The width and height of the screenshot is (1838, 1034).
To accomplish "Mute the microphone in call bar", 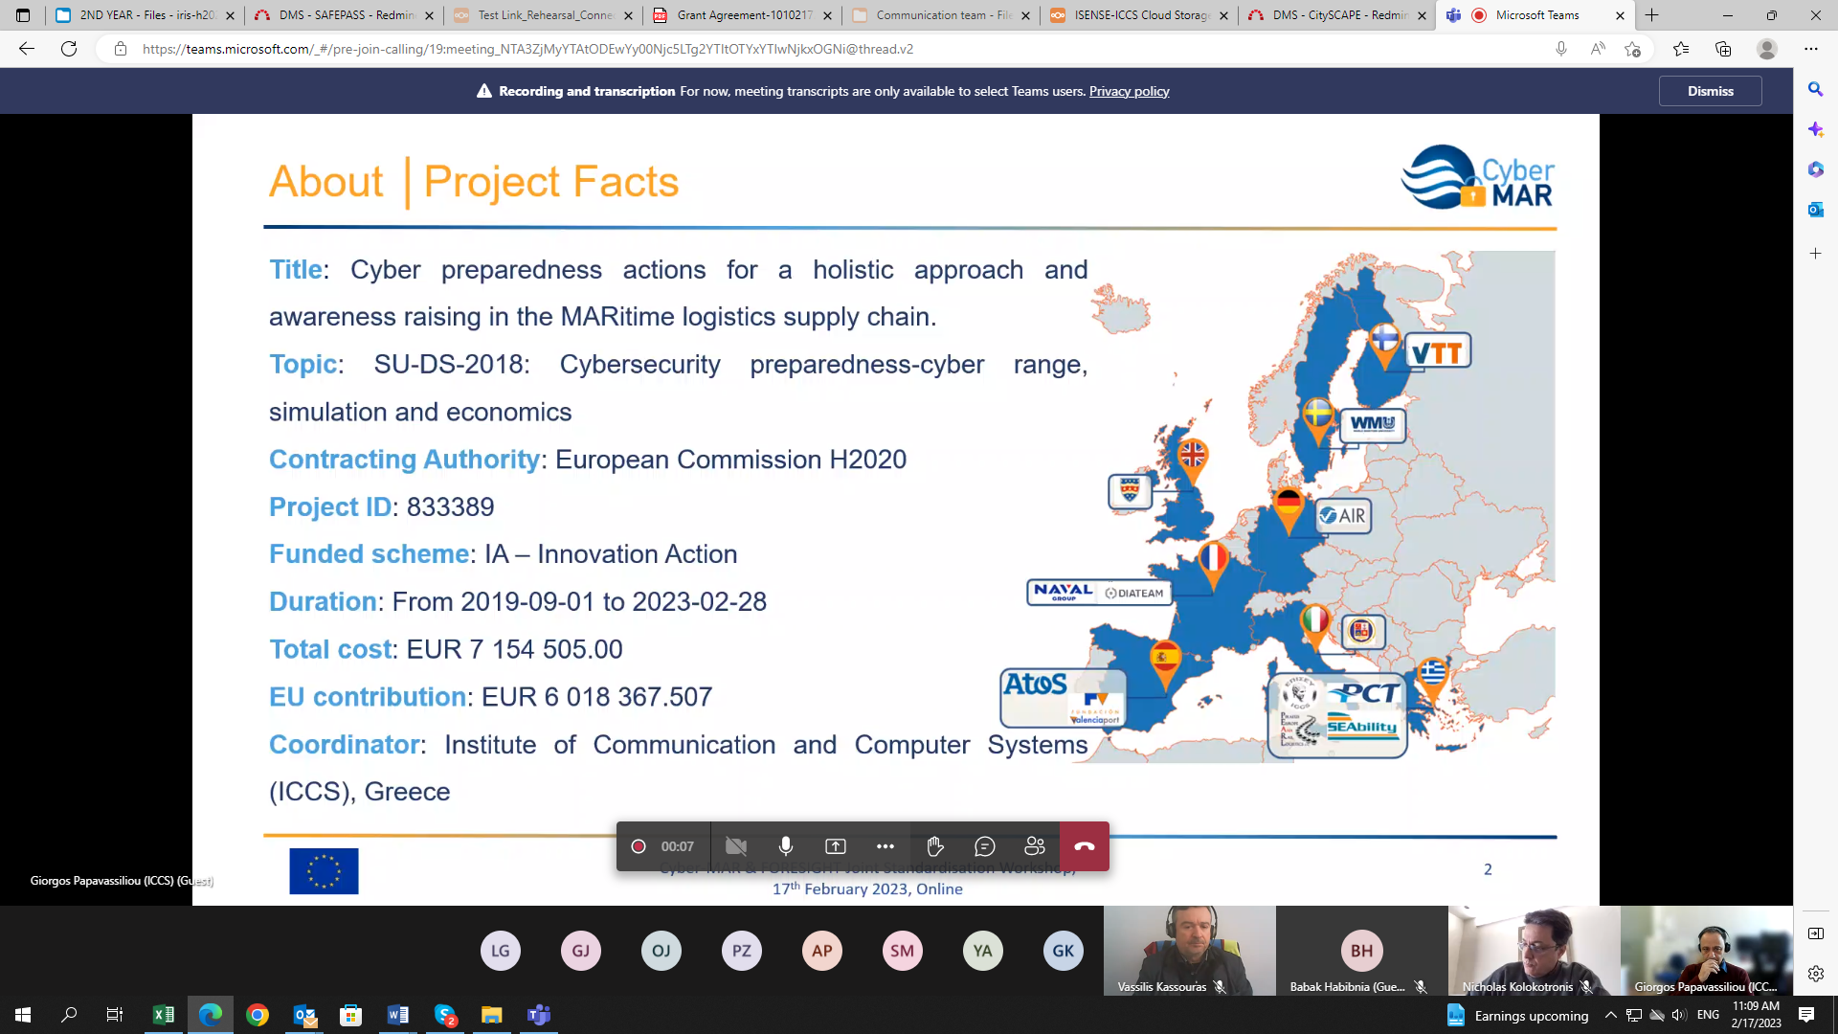I will coord(785,846).
